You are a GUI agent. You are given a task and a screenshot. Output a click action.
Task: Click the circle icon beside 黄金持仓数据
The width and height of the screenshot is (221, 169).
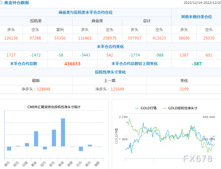tap(1, 3)
